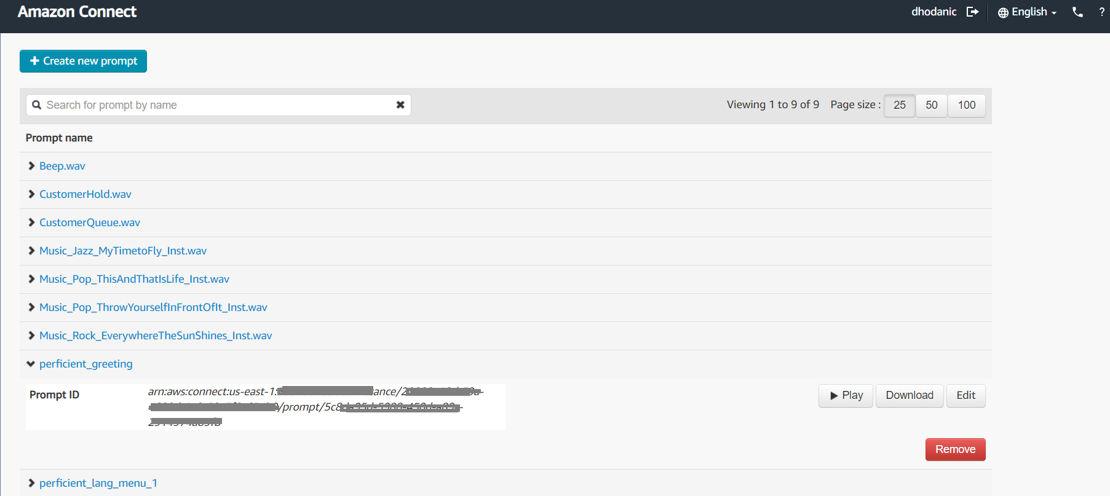Image resolution: width=1110 pixels, height=496 pixels.
Task: Download the perficient_greeting prompt
Action: point(910,395)
